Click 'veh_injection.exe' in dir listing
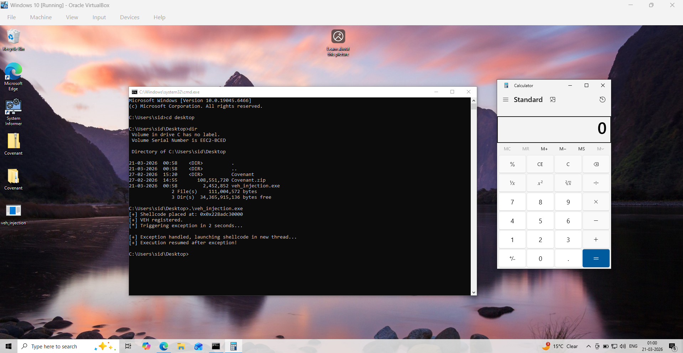 point(255,186)
